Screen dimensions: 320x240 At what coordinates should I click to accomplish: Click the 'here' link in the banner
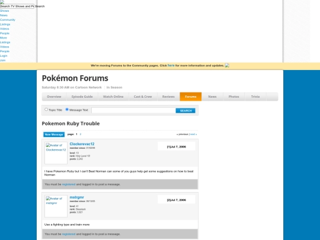tap(171, 65)
